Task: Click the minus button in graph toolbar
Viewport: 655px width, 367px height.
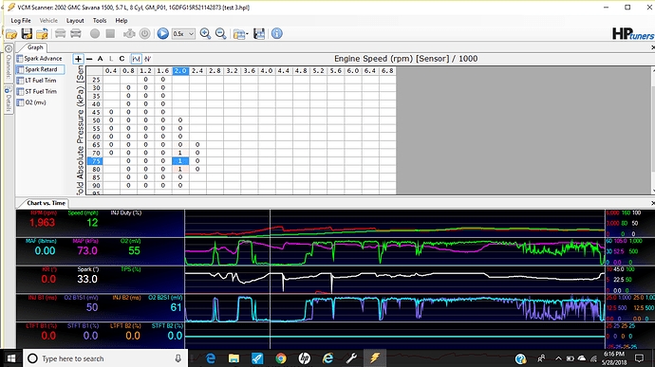Action: pyautogui.click(x=89, y=59)
